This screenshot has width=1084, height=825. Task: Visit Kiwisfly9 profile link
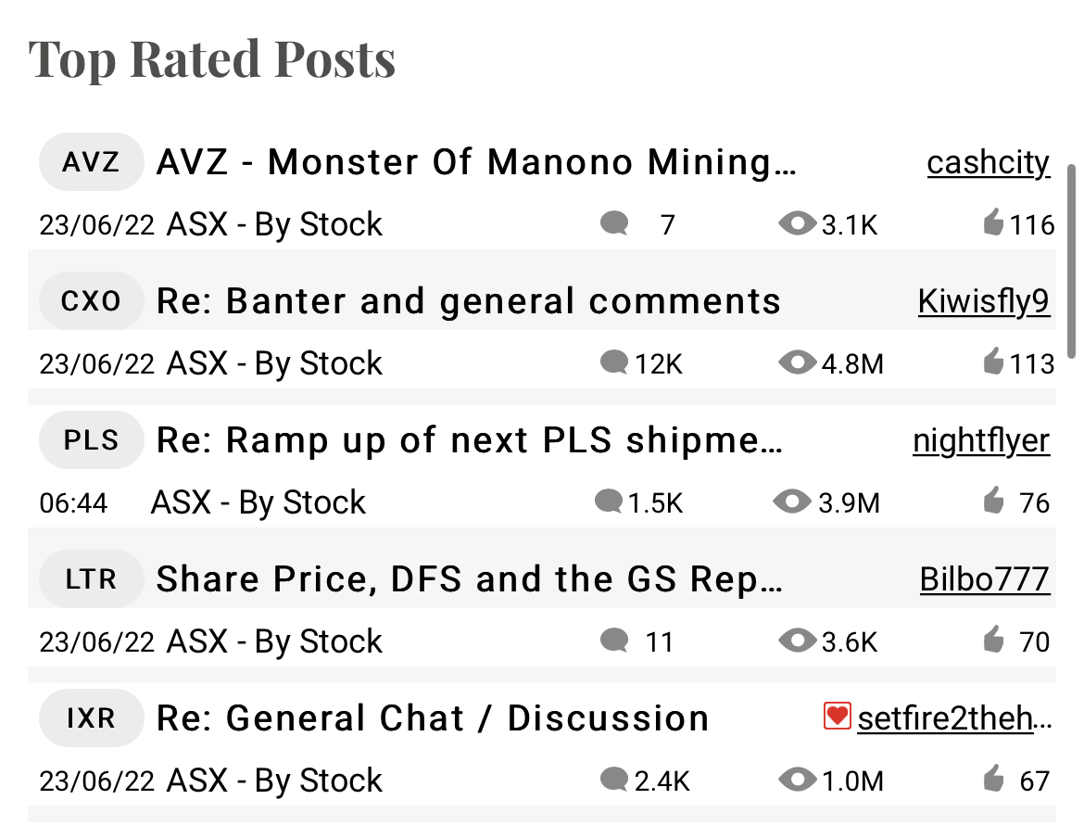point(984,302)
